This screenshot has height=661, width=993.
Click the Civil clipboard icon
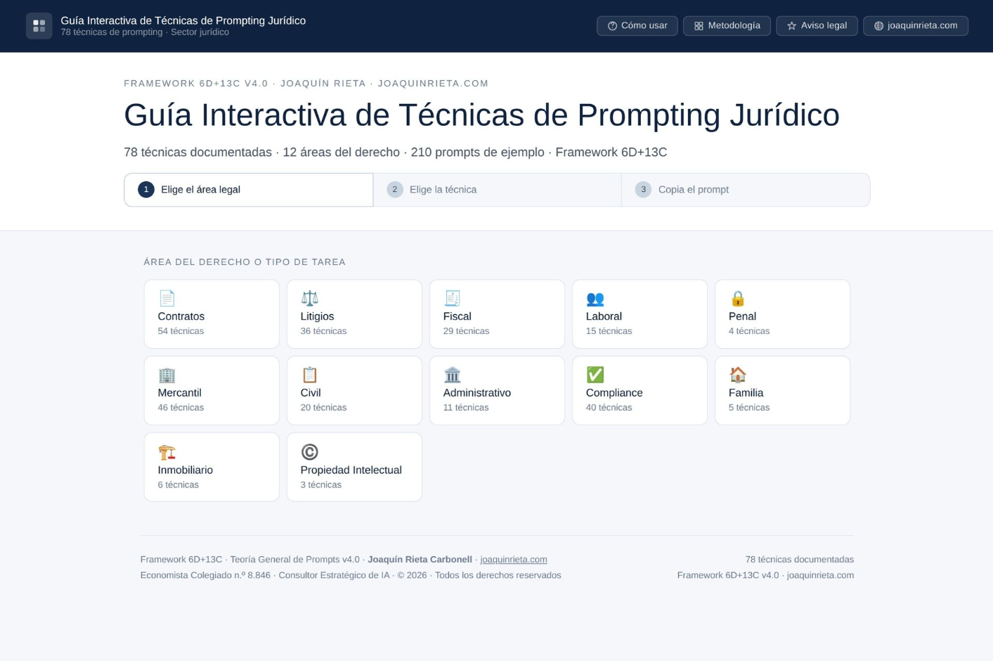click(x=310, y=375)
